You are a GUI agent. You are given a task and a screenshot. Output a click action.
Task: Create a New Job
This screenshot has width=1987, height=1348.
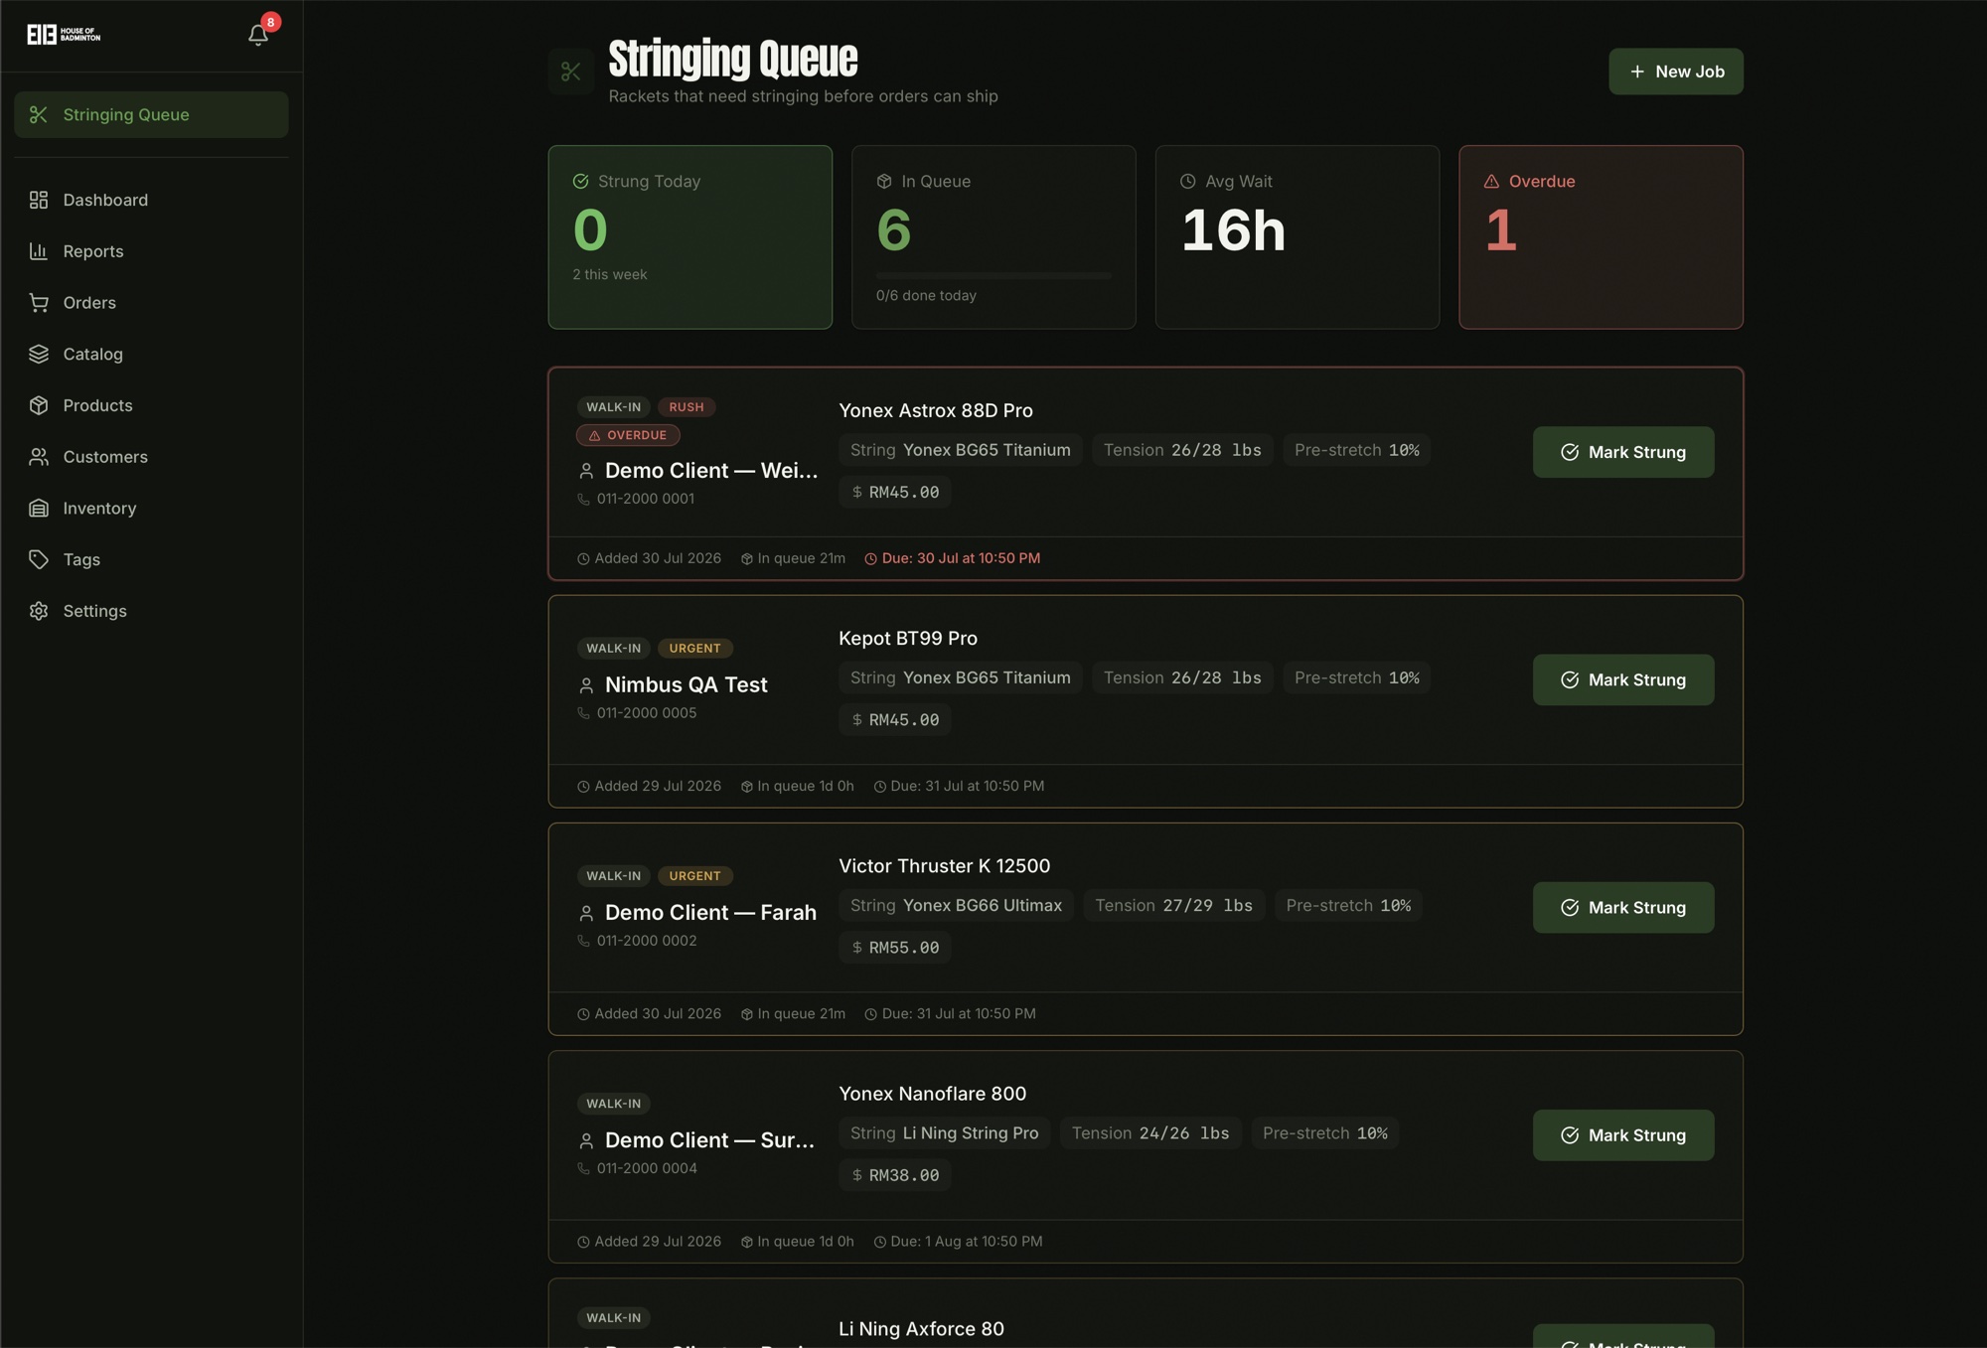pyautogui.click(x=1676, y=72)
